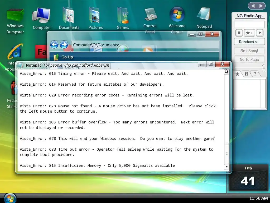Click the Vista_Error 079 Mouse not found line
Screen dimensions: 270x203
118,109
